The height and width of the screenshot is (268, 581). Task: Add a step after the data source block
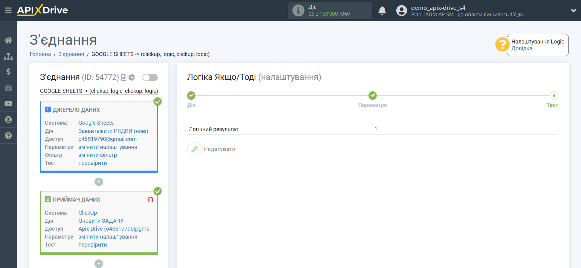99,182
